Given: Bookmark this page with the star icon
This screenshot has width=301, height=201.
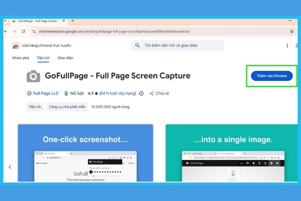Looking at the screenshot, I should 292,31.
